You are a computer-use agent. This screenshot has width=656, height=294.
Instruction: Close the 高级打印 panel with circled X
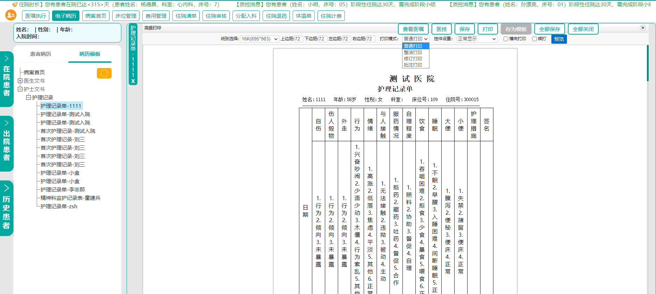pyautogui.click(x=643, y=28)
